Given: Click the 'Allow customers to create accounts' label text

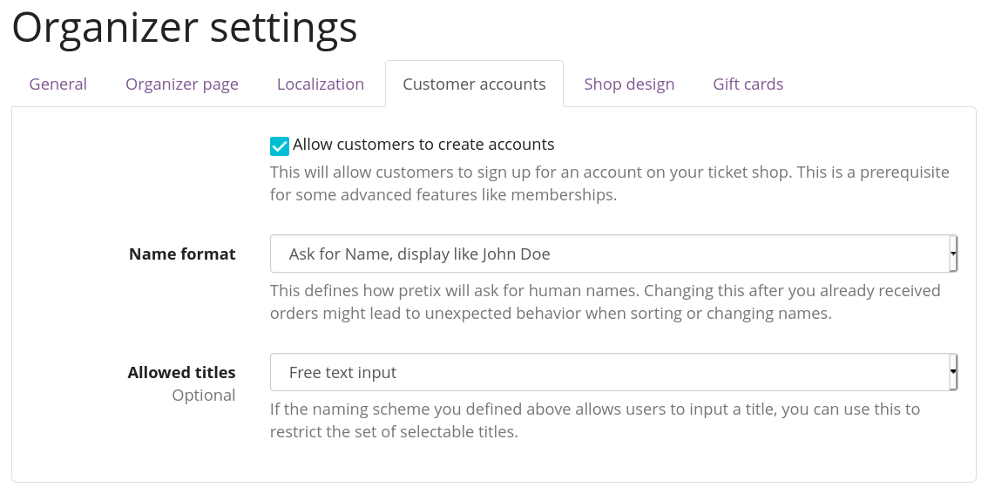Looking at the screenshot, I should click(x=423, y=145).
